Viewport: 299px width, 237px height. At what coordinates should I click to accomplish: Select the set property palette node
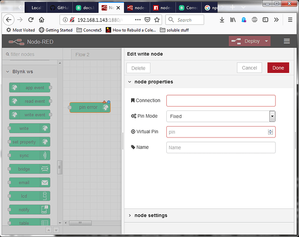coord(30,142)
